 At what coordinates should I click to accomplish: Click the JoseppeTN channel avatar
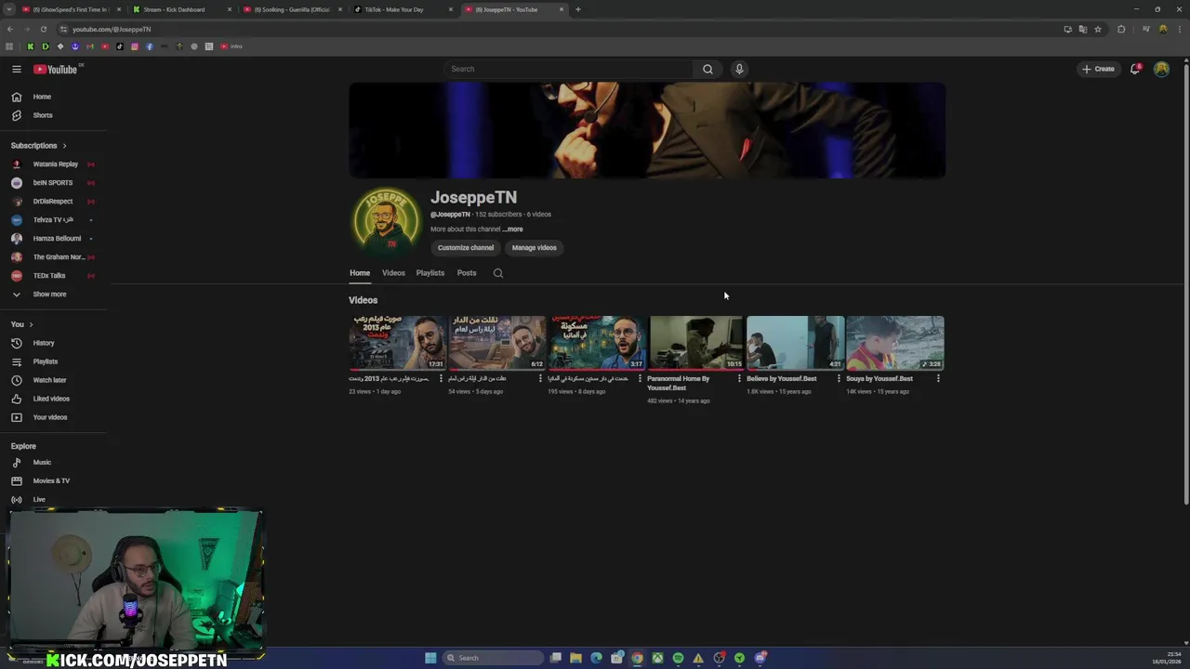(x=386, y=221)
